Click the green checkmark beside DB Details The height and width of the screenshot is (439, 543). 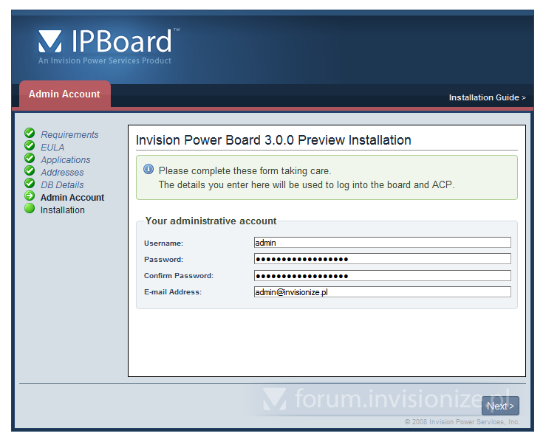pos(30,184)
